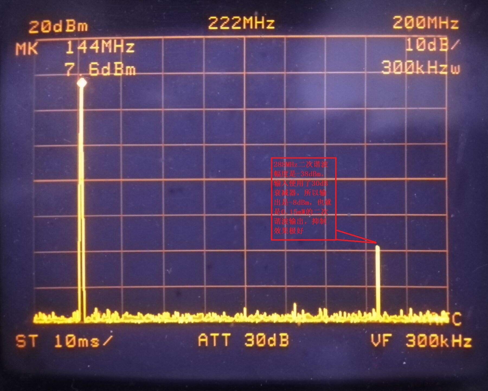Click the small w symbol after 300kHz
Image resolution: width=488 pixels, height=391 pixels.
[455, 69]
